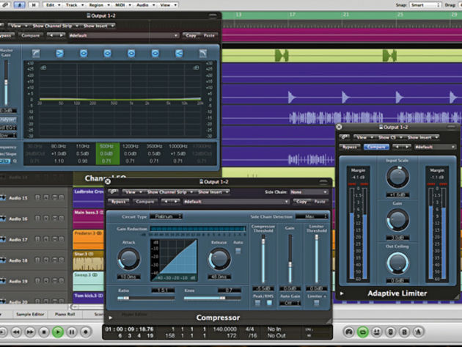Open the #default preset dropdown in Adaptive Limiter
Image resolution: width=462 pixels, height=347 pixels.
tap(435, 147)
